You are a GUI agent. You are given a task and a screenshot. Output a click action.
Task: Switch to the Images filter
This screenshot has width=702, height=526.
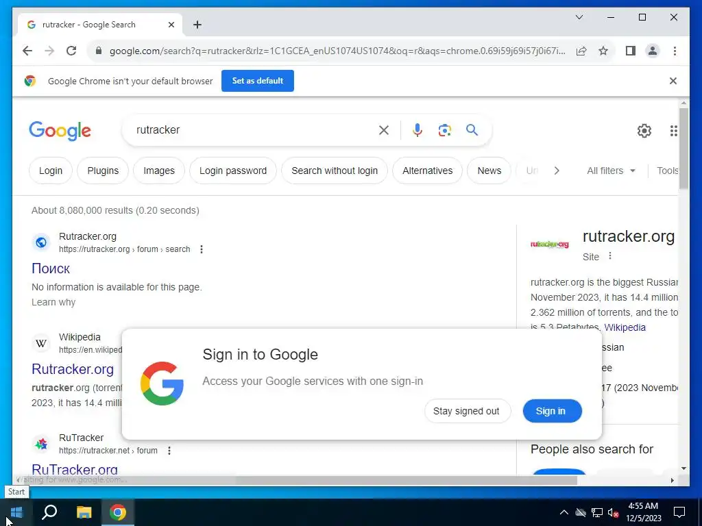tap(159, 171)
